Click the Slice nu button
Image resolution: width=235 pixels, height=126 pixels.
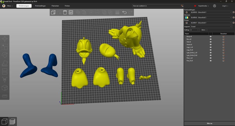pyautogui.click(x=209, y=123)
